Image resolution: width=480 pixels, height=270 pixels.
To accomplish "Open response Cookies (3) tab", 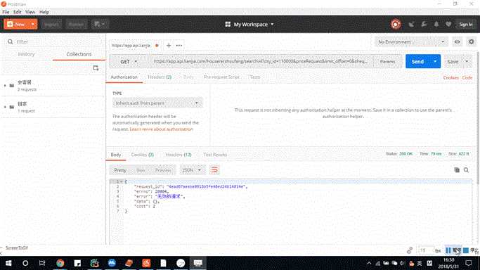I will tap(143, 155).
